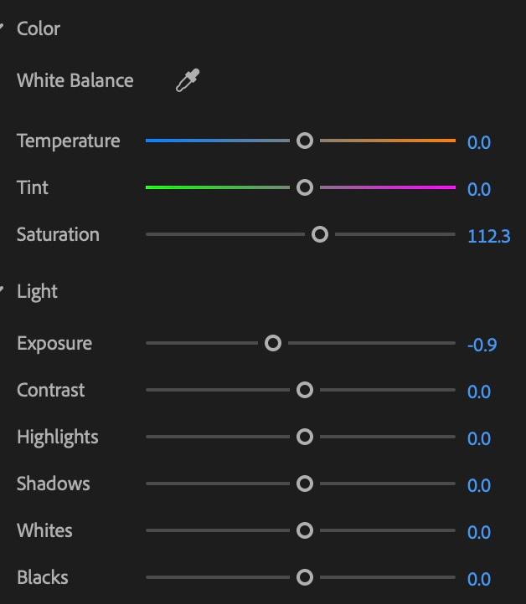
Task: Edit the Saturation value 112.3
Action: click(488, 236)
